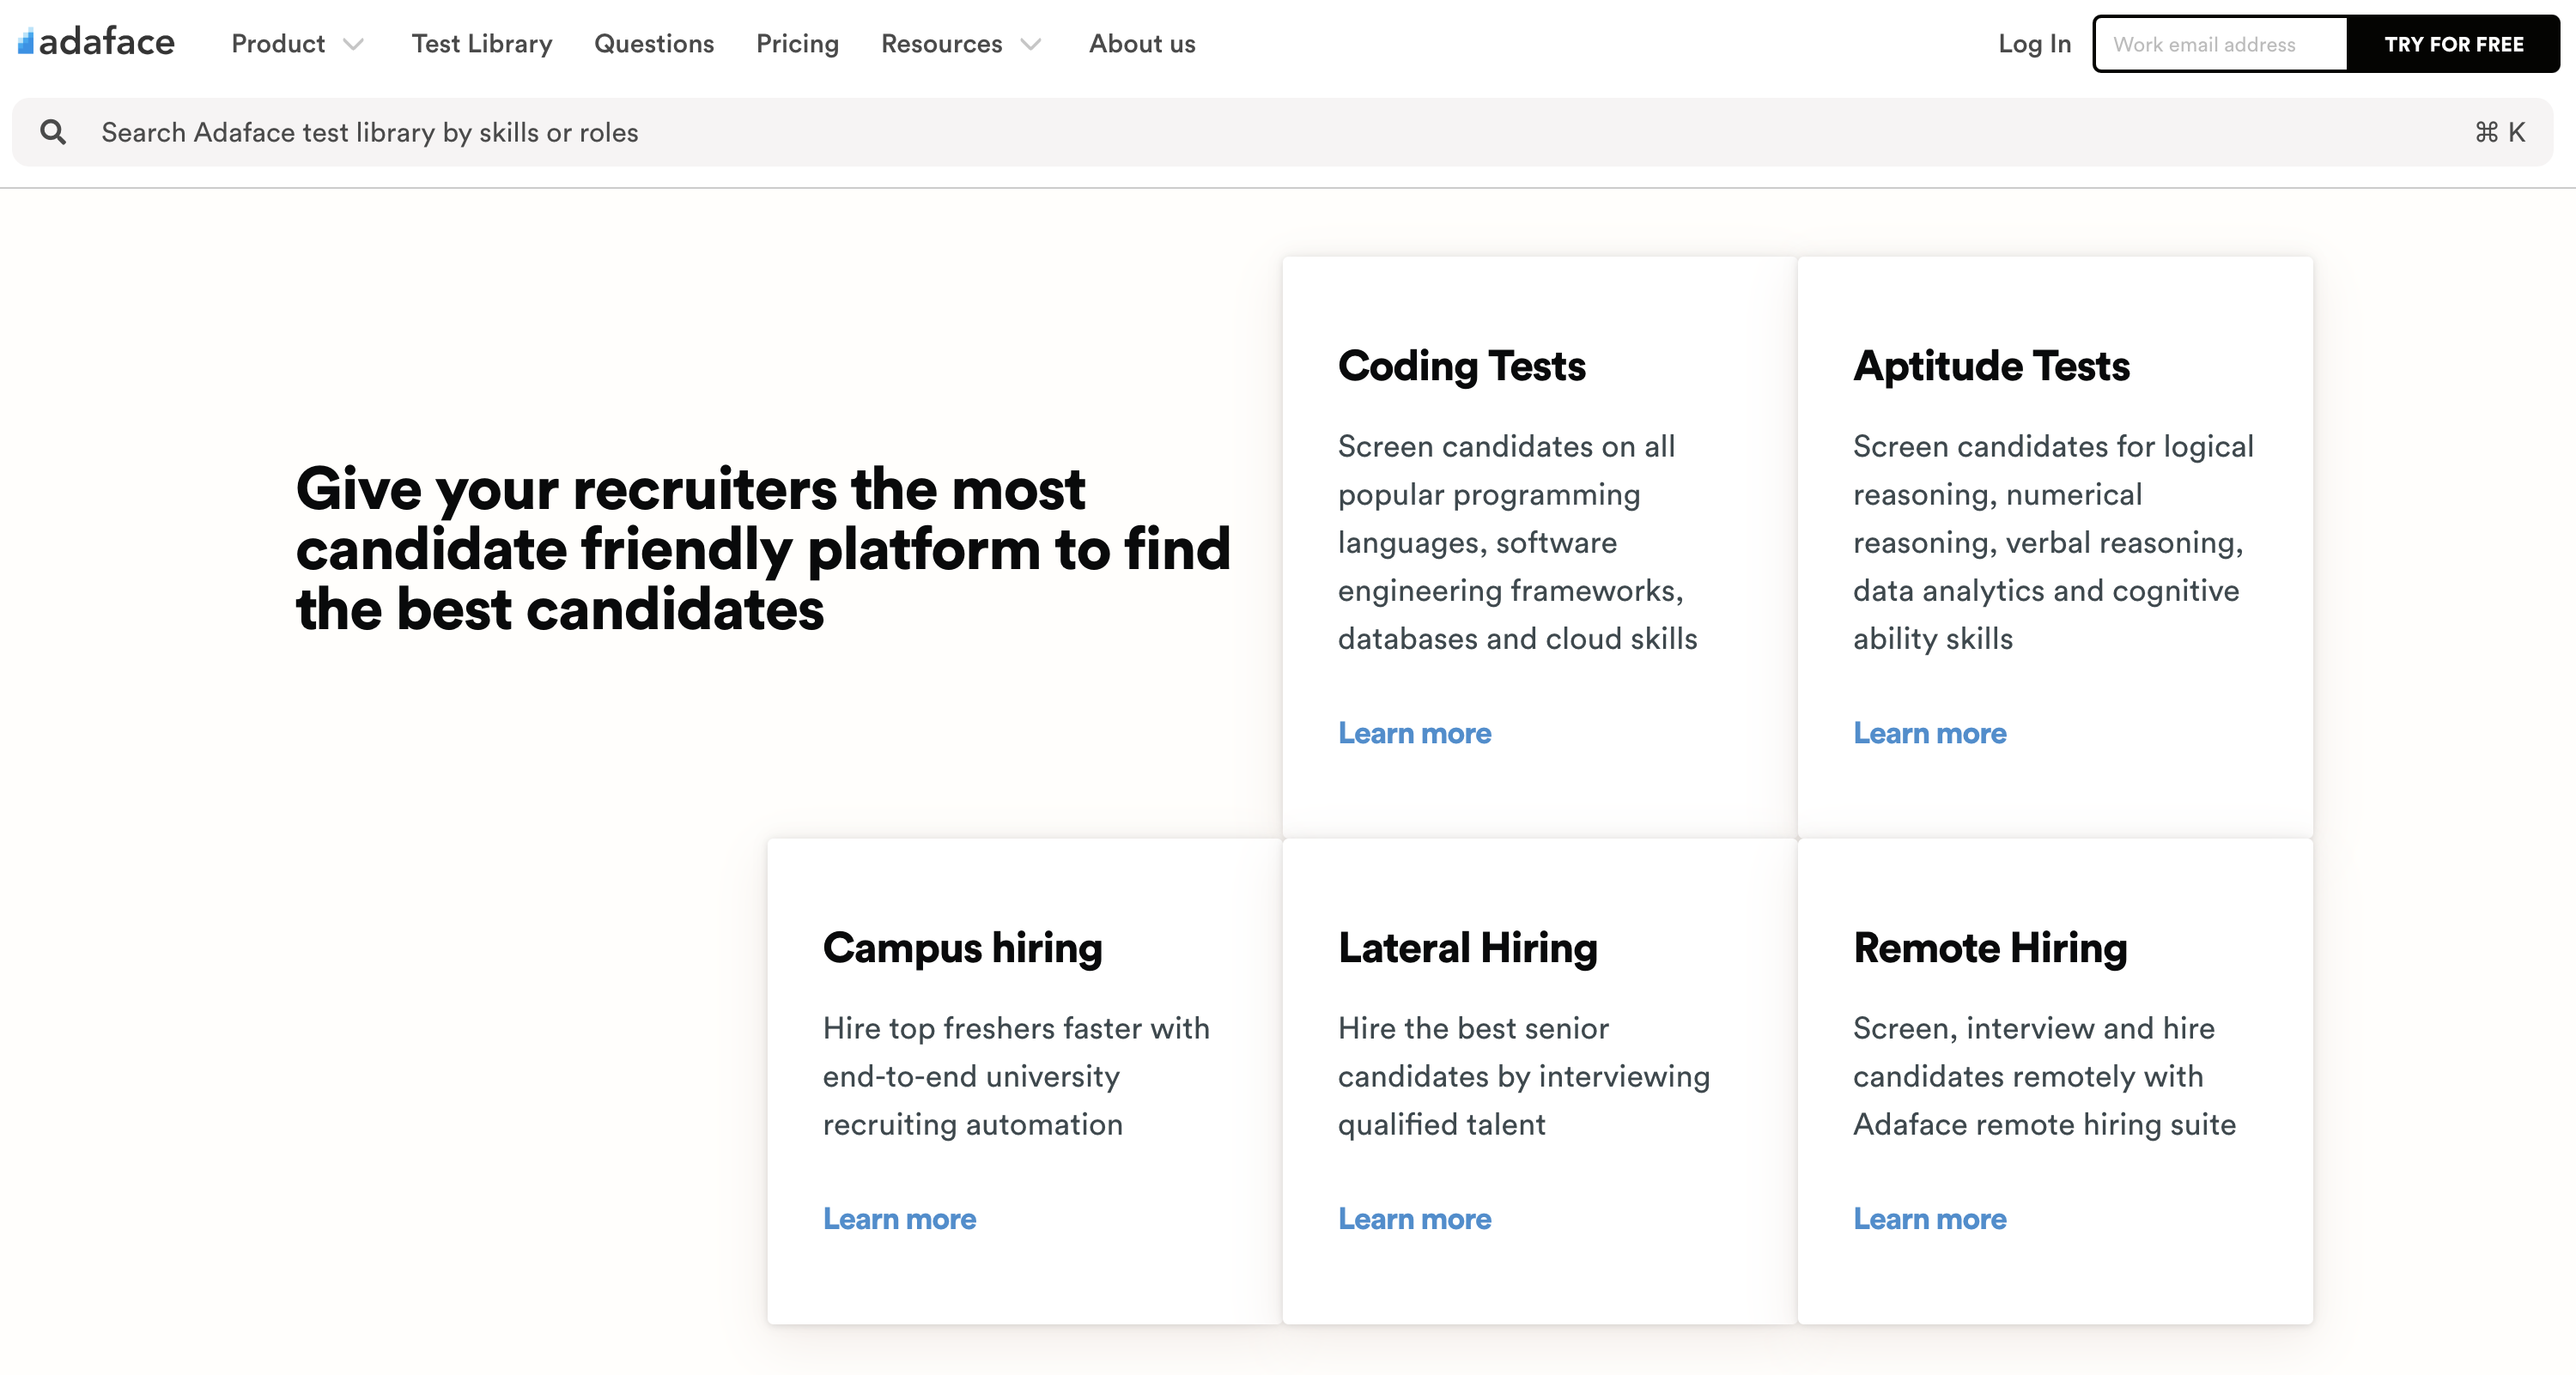Visit the About us page
The height and width of the screenshot is (1375, 2576).
[x=1142, y=44]
